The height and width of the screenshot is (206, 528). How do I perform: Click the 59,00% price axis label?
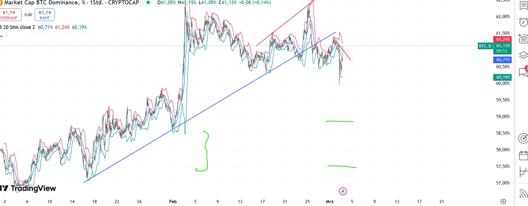pyautogui.click(x=503, y=117)
